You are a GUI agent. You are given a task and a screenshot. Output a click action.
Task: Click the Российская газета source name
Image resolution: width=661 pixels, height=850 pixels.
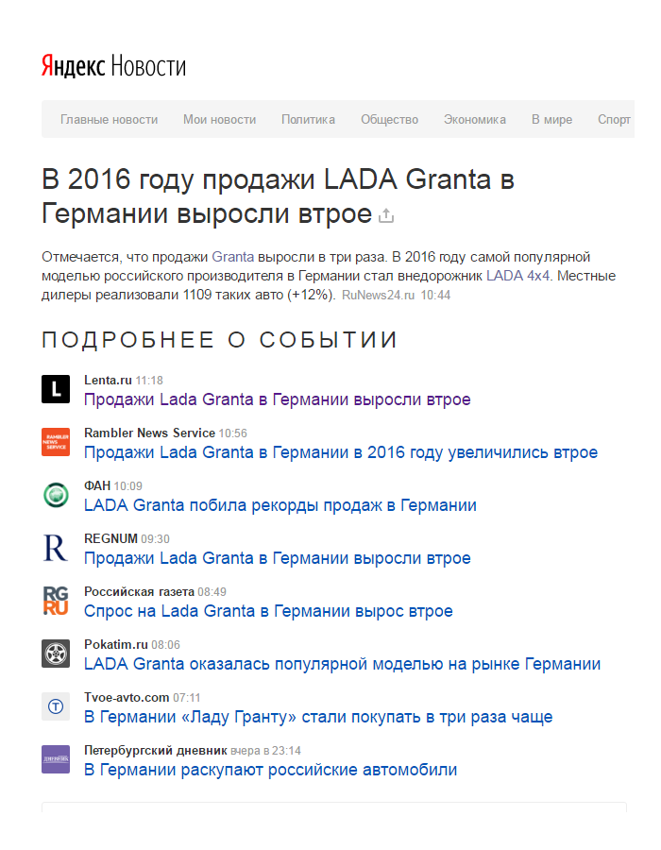tap(139, 591)
